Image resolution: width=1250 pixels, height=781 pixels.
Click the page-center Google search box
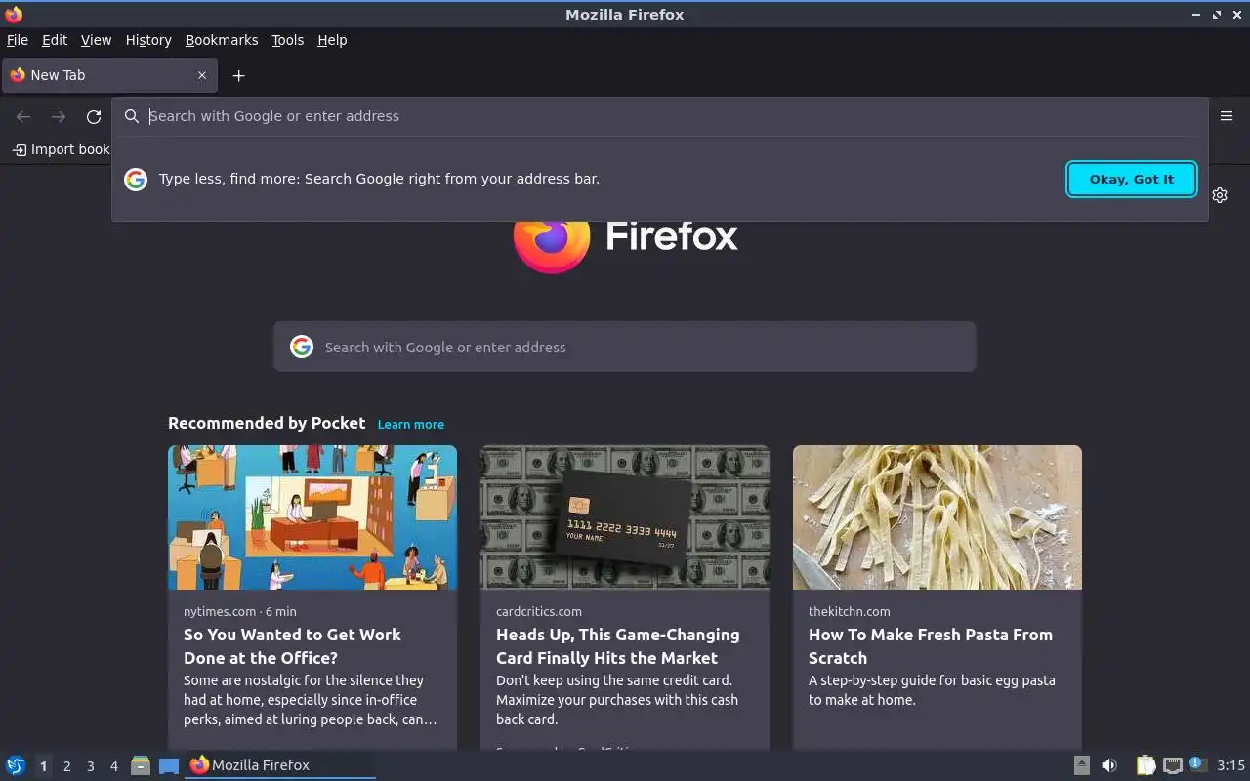625,347
